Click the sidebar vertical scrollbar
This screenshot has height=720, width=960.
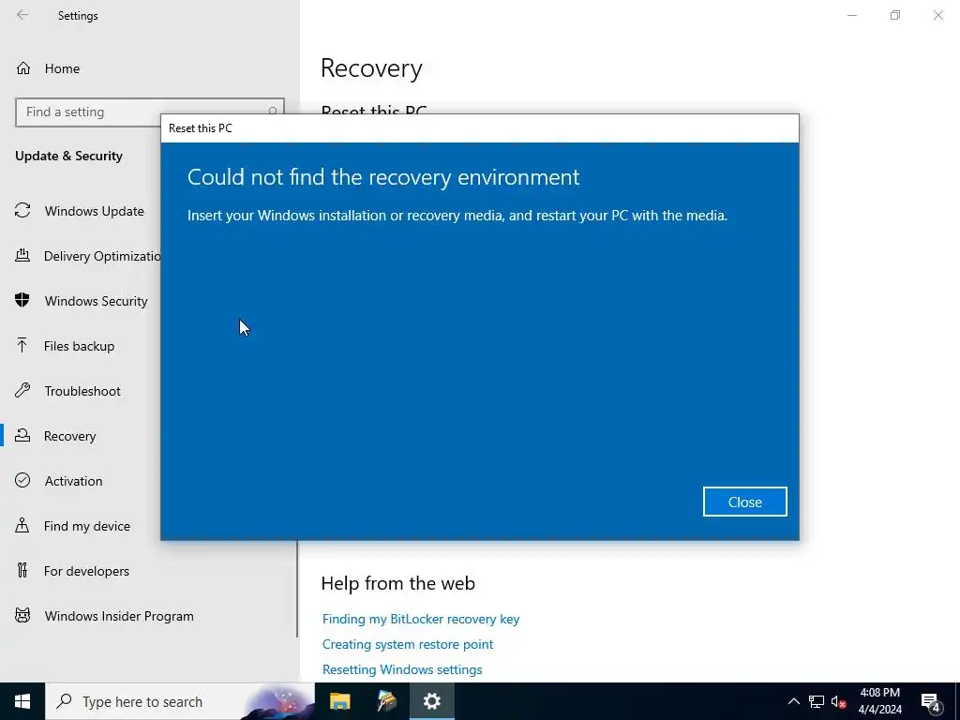click(297, 589)
